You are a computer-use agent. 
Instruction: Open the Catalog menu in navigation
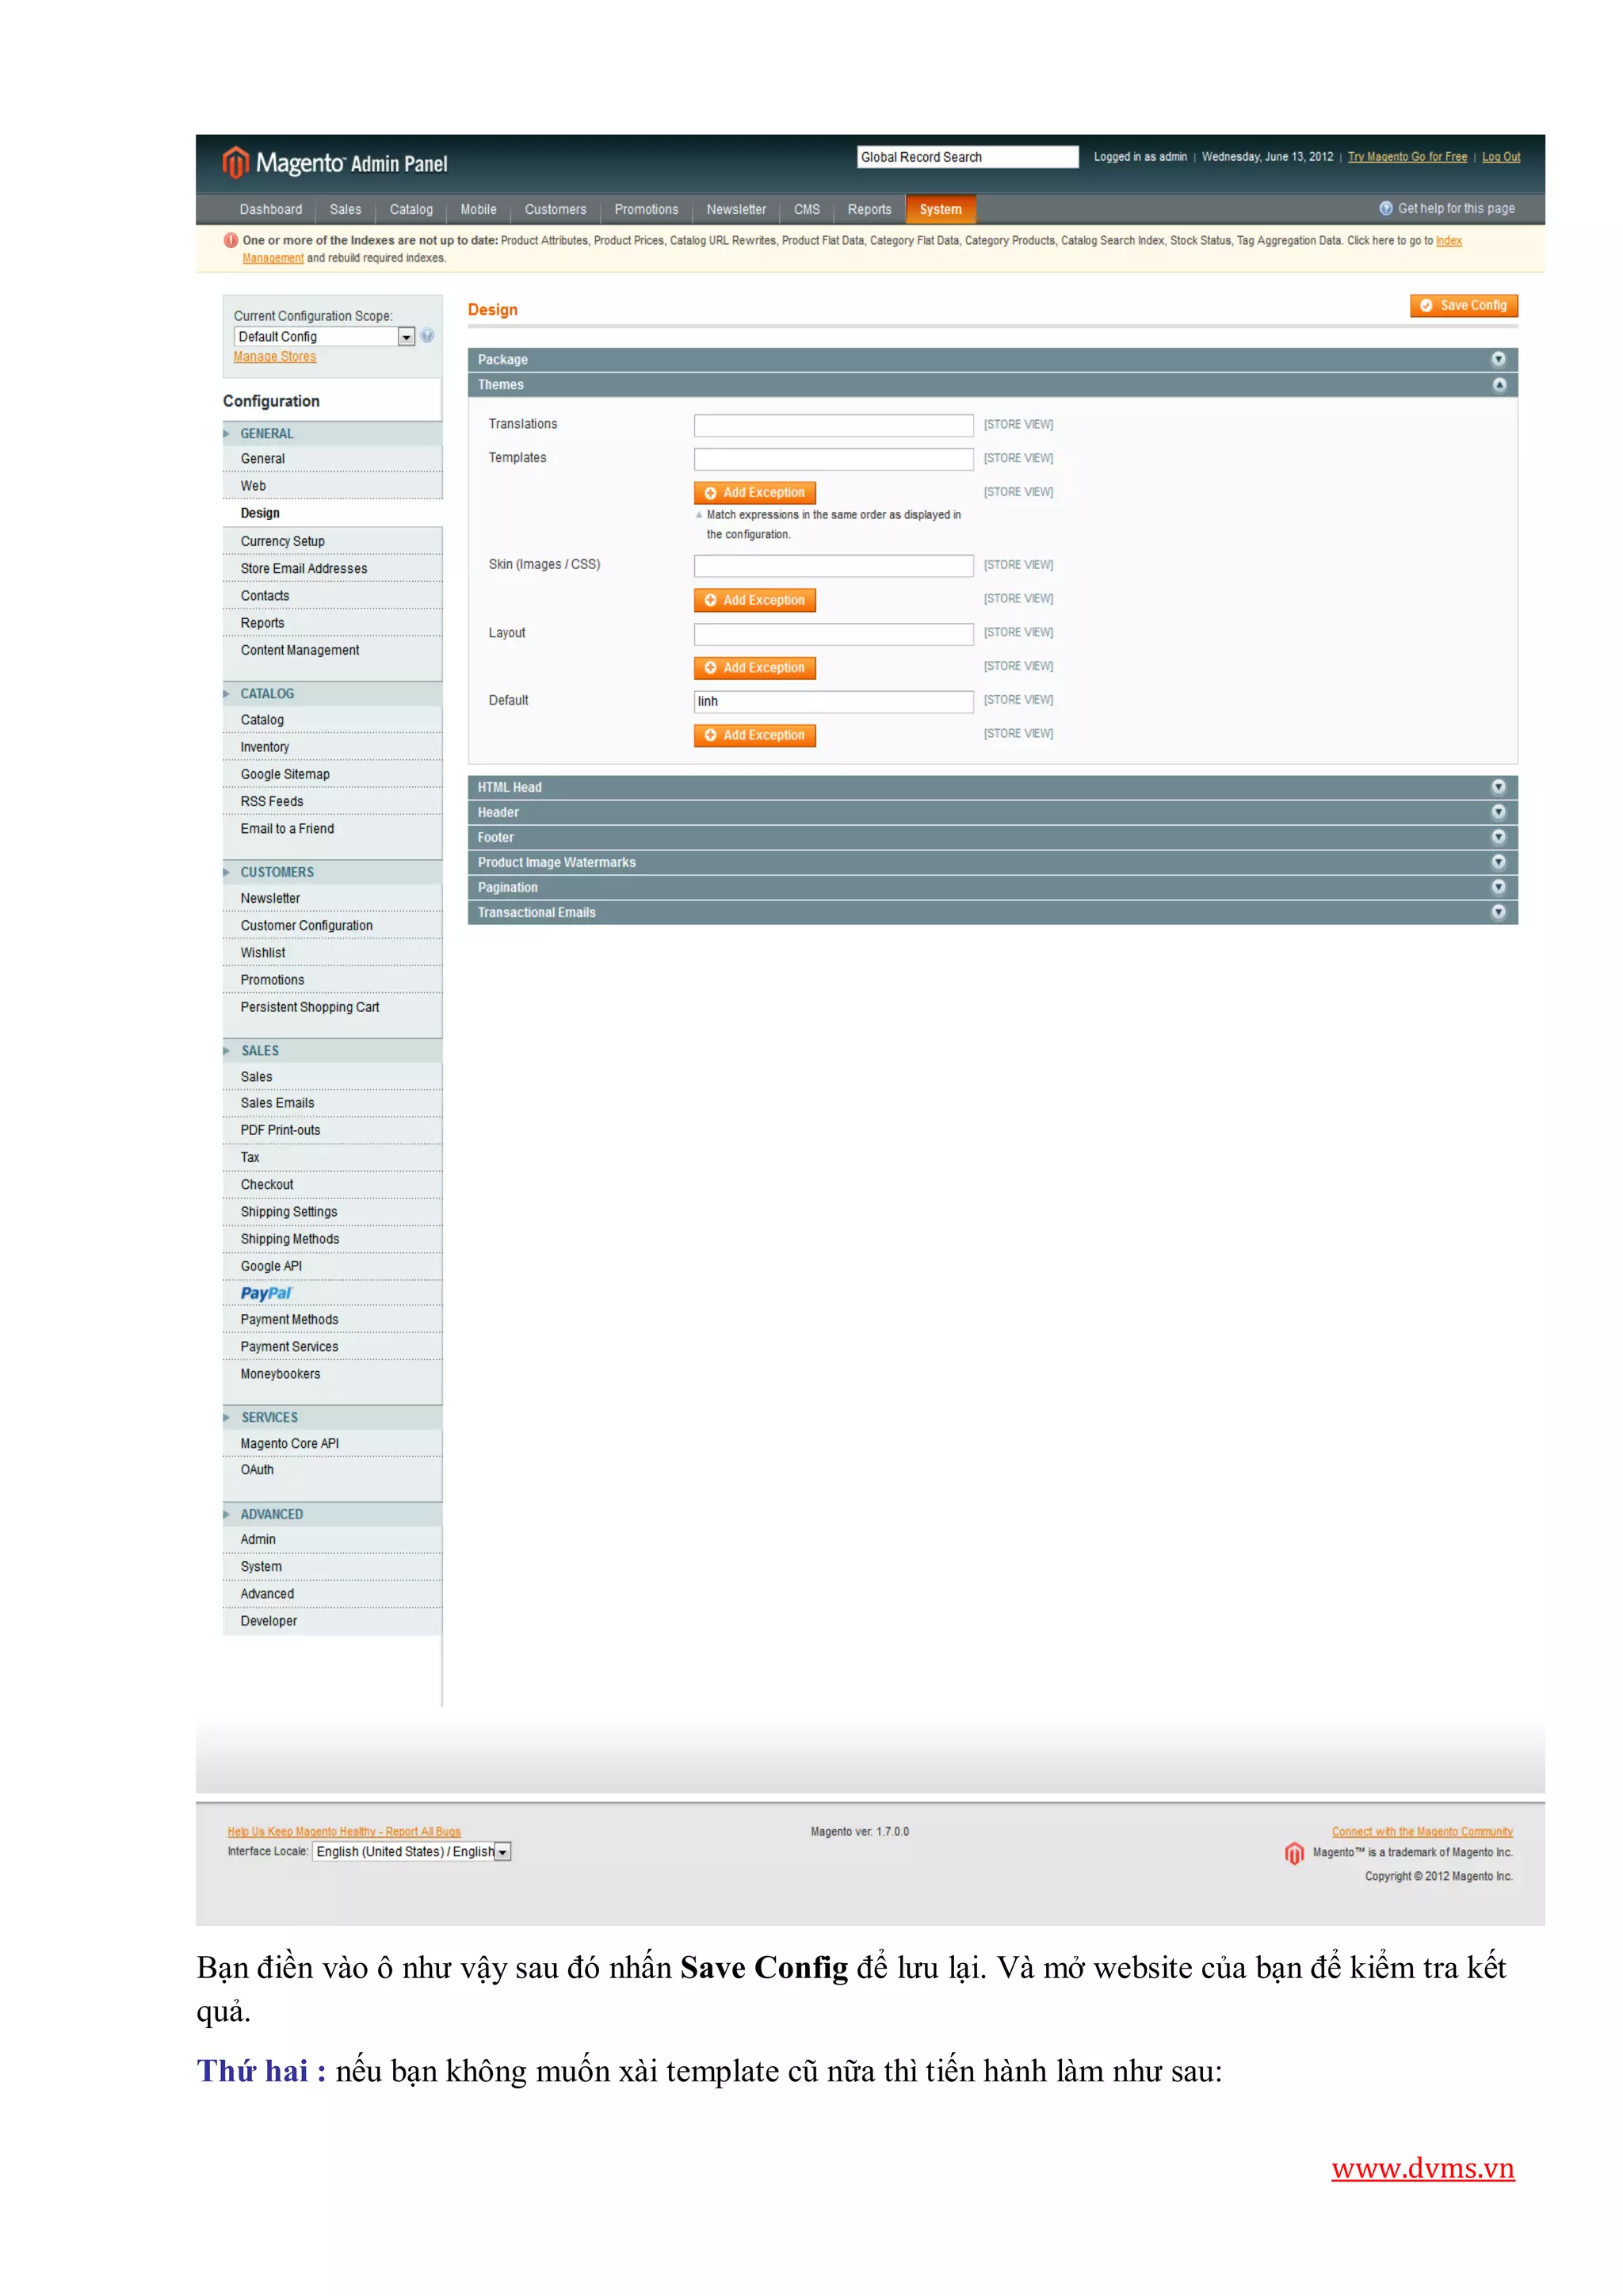coord(411,209)
